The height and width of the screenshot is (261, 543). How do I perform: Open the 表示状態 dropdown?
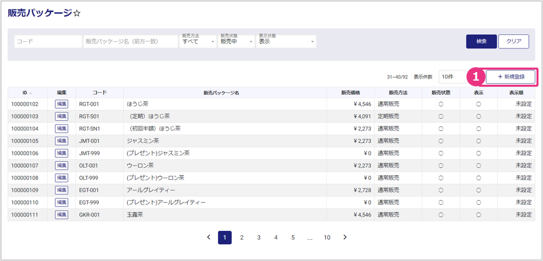point(286,42)
